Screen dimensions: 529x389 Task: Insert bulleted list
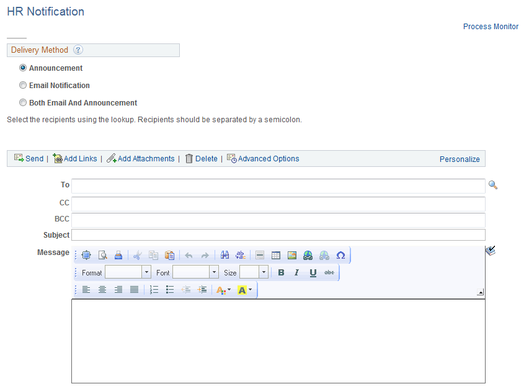click(x=170, y=290)
